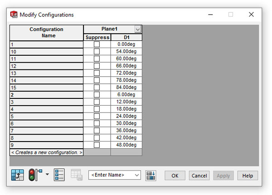This screenshot has width=272, height=195.
Task: Open the arrow next to traffic light icon
Action: pos(46,175)
